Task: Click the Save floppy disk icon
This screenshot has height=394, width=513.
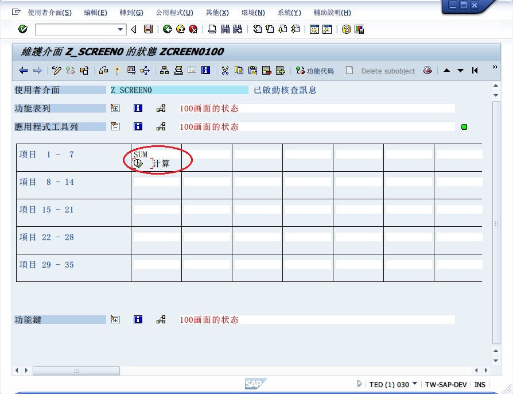Action: click(148, 29)
